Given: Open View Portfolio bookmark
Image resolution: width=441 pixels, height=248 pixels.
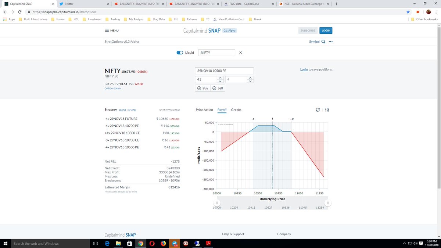Looking at the screenshot, I should pyautogui.click(x=229, y=19).
